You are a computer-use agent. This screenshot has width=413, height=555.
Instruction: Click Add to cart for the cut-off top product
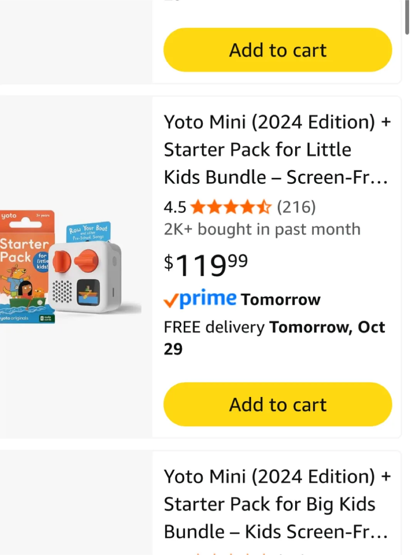click(277, 50)
